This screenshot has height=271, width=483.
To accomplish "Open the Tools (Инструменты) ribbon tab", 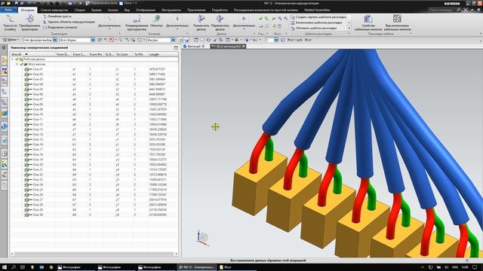I will point(171,10).
